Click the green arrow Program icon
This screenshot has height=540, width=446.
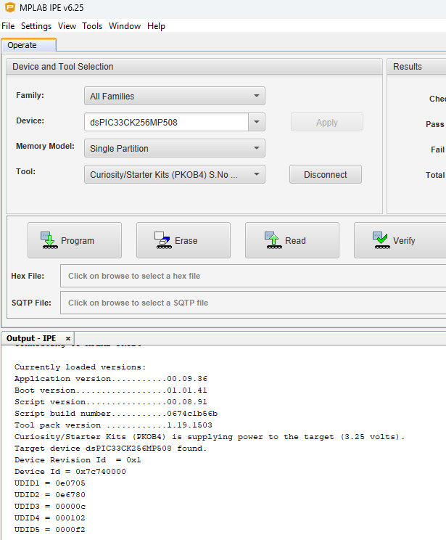tap(49, 240)
